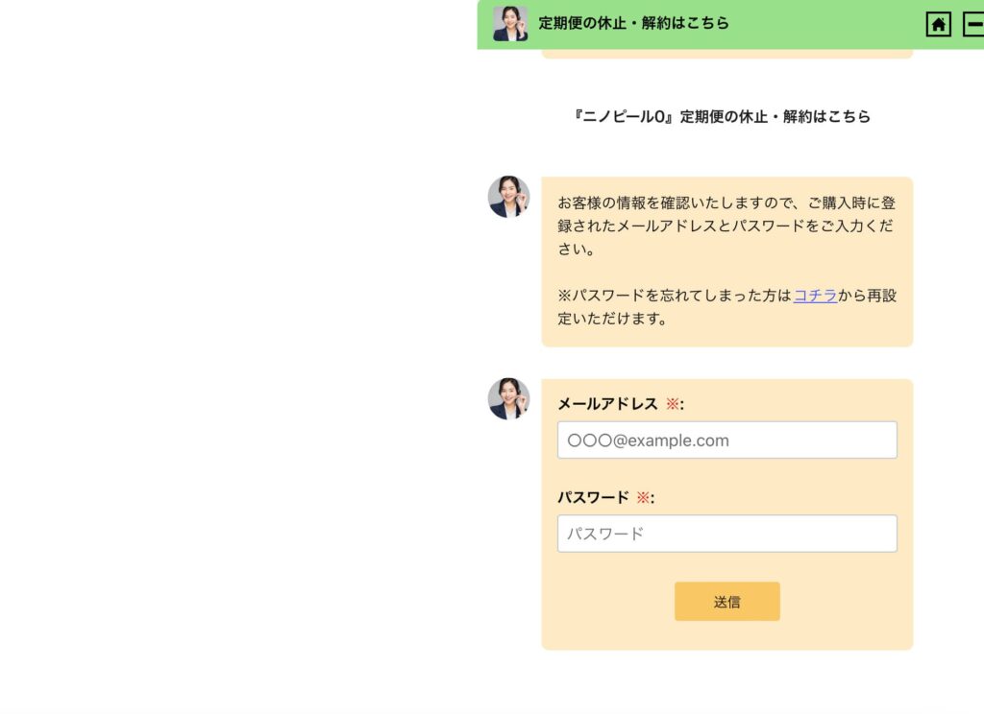This screenshot has height=714, width=984.
Task: Click the パスワード field label
Action: tap(593, 498)
